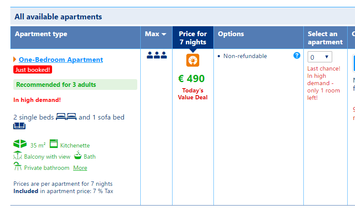Open the apartment quantity dropdown

[x=320, y=57]
